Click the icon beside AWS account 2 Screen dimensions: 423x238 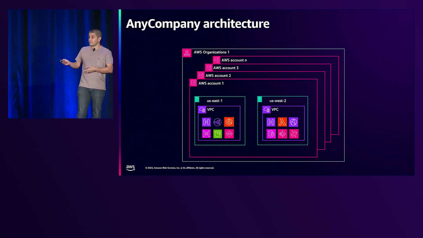201,75
